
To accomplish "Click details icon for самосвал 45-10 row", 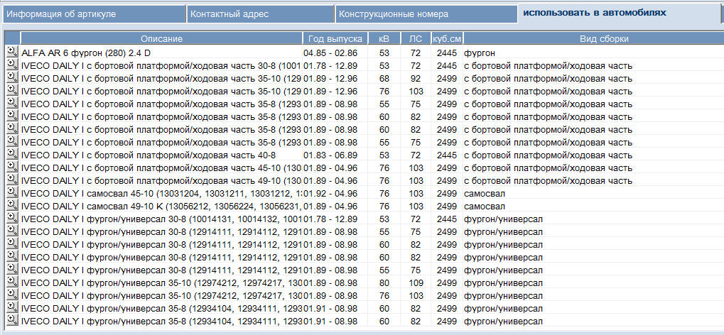I will (x=12, y=192).
